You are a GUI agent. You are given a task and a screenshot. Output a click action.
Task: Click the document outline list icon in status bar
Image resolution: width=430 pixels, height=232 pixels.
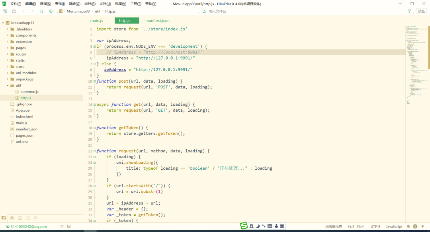(63, 226)
